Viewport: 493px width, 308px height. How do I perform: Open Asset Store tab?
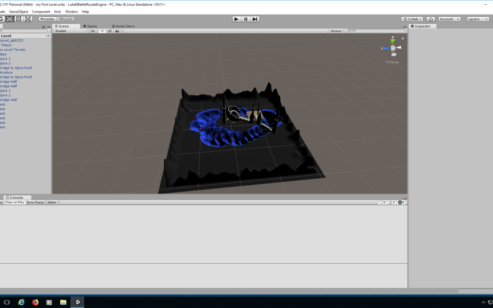click(x=123, y=26)
